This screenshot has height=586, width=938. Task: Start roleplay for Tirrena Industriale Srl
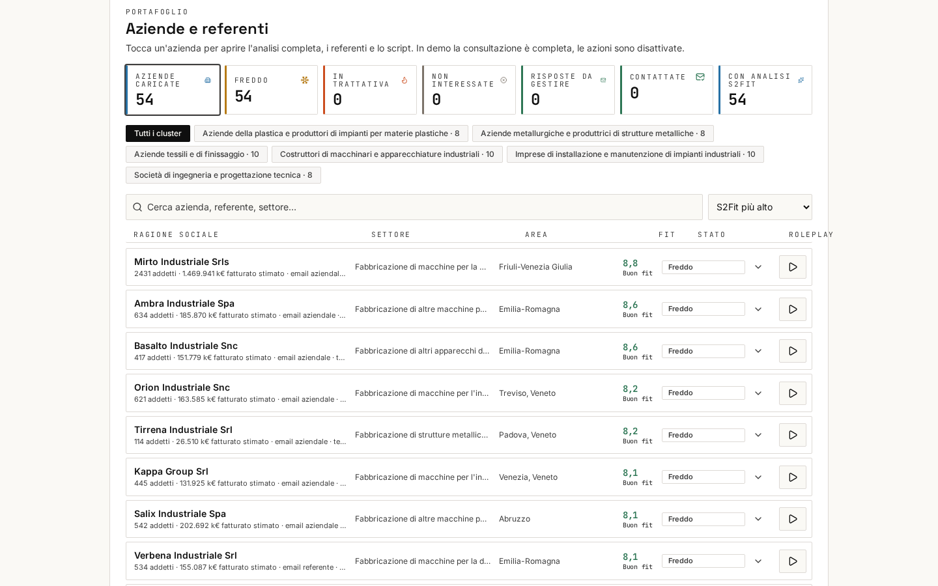[x=793, y=435]
